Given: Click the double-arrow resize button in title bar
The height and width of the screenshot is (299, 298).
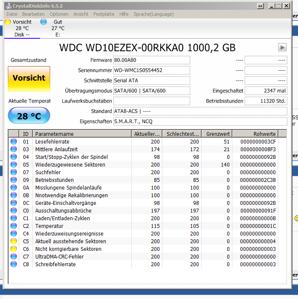Looking at the screenshot, I should tap(260, 6).
